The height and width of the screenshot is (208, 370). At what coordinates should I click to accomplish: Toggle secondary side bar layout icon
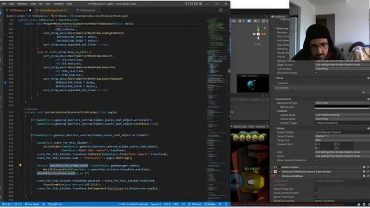(x=196, y=4)
